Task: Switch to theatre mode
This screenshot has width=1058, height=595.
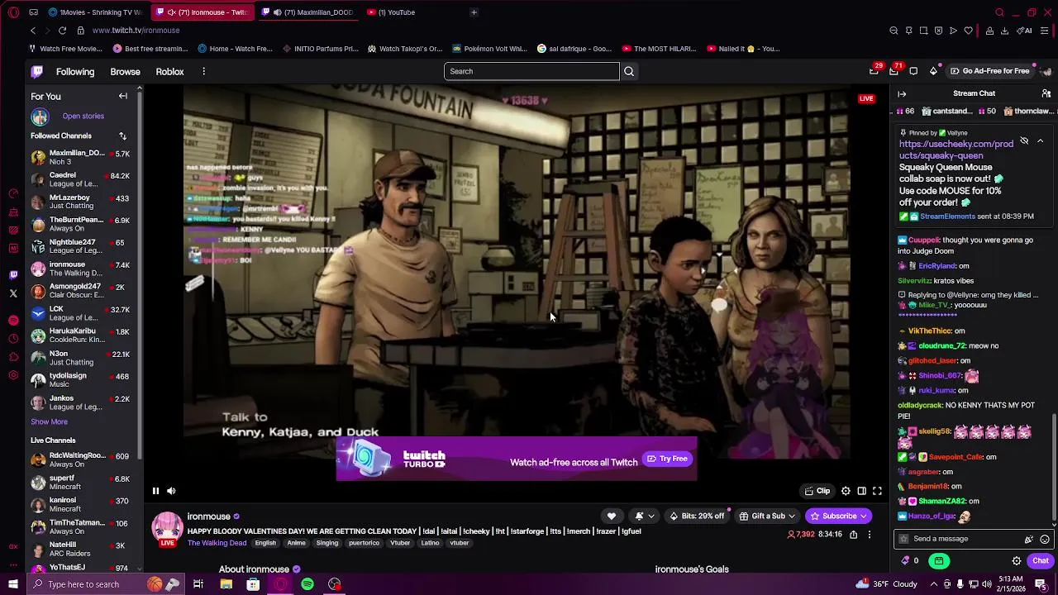Action: pyautogui.click(x=861, y=491)
